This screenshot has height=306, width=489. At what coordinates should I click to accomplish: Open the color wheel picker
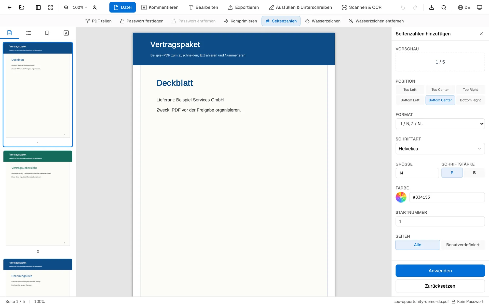point(401,197)
